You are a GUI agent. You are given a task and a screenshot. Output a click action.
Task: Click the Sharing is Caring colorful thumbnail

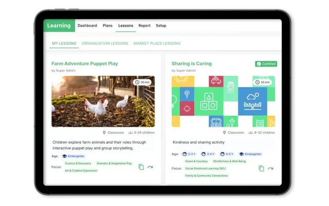pyautogui.click(x=223, y=101)
